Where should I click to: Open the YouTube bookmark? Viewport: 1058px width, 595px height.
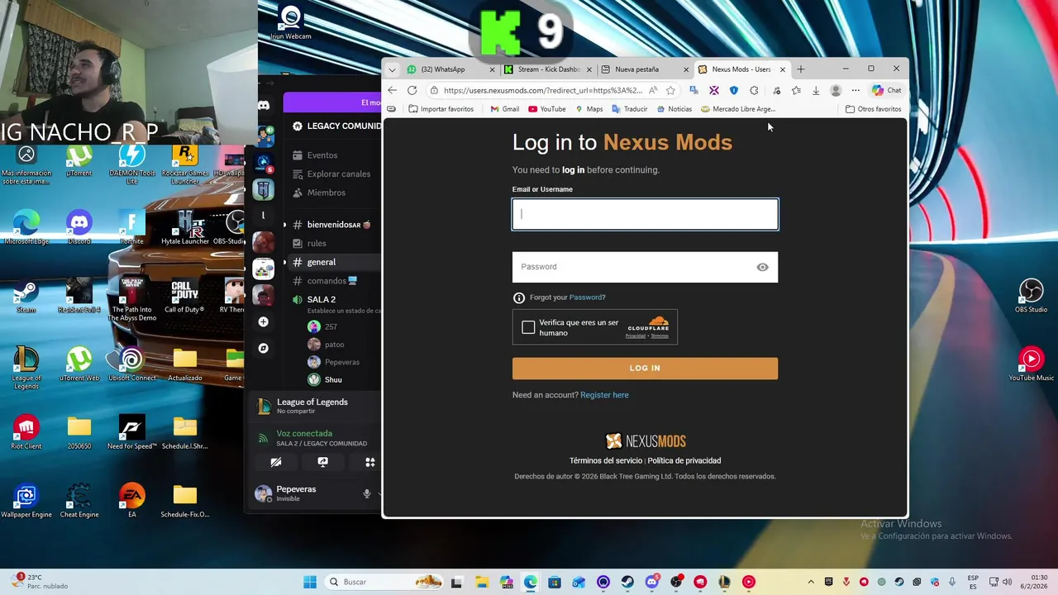(x=546, y=109)
